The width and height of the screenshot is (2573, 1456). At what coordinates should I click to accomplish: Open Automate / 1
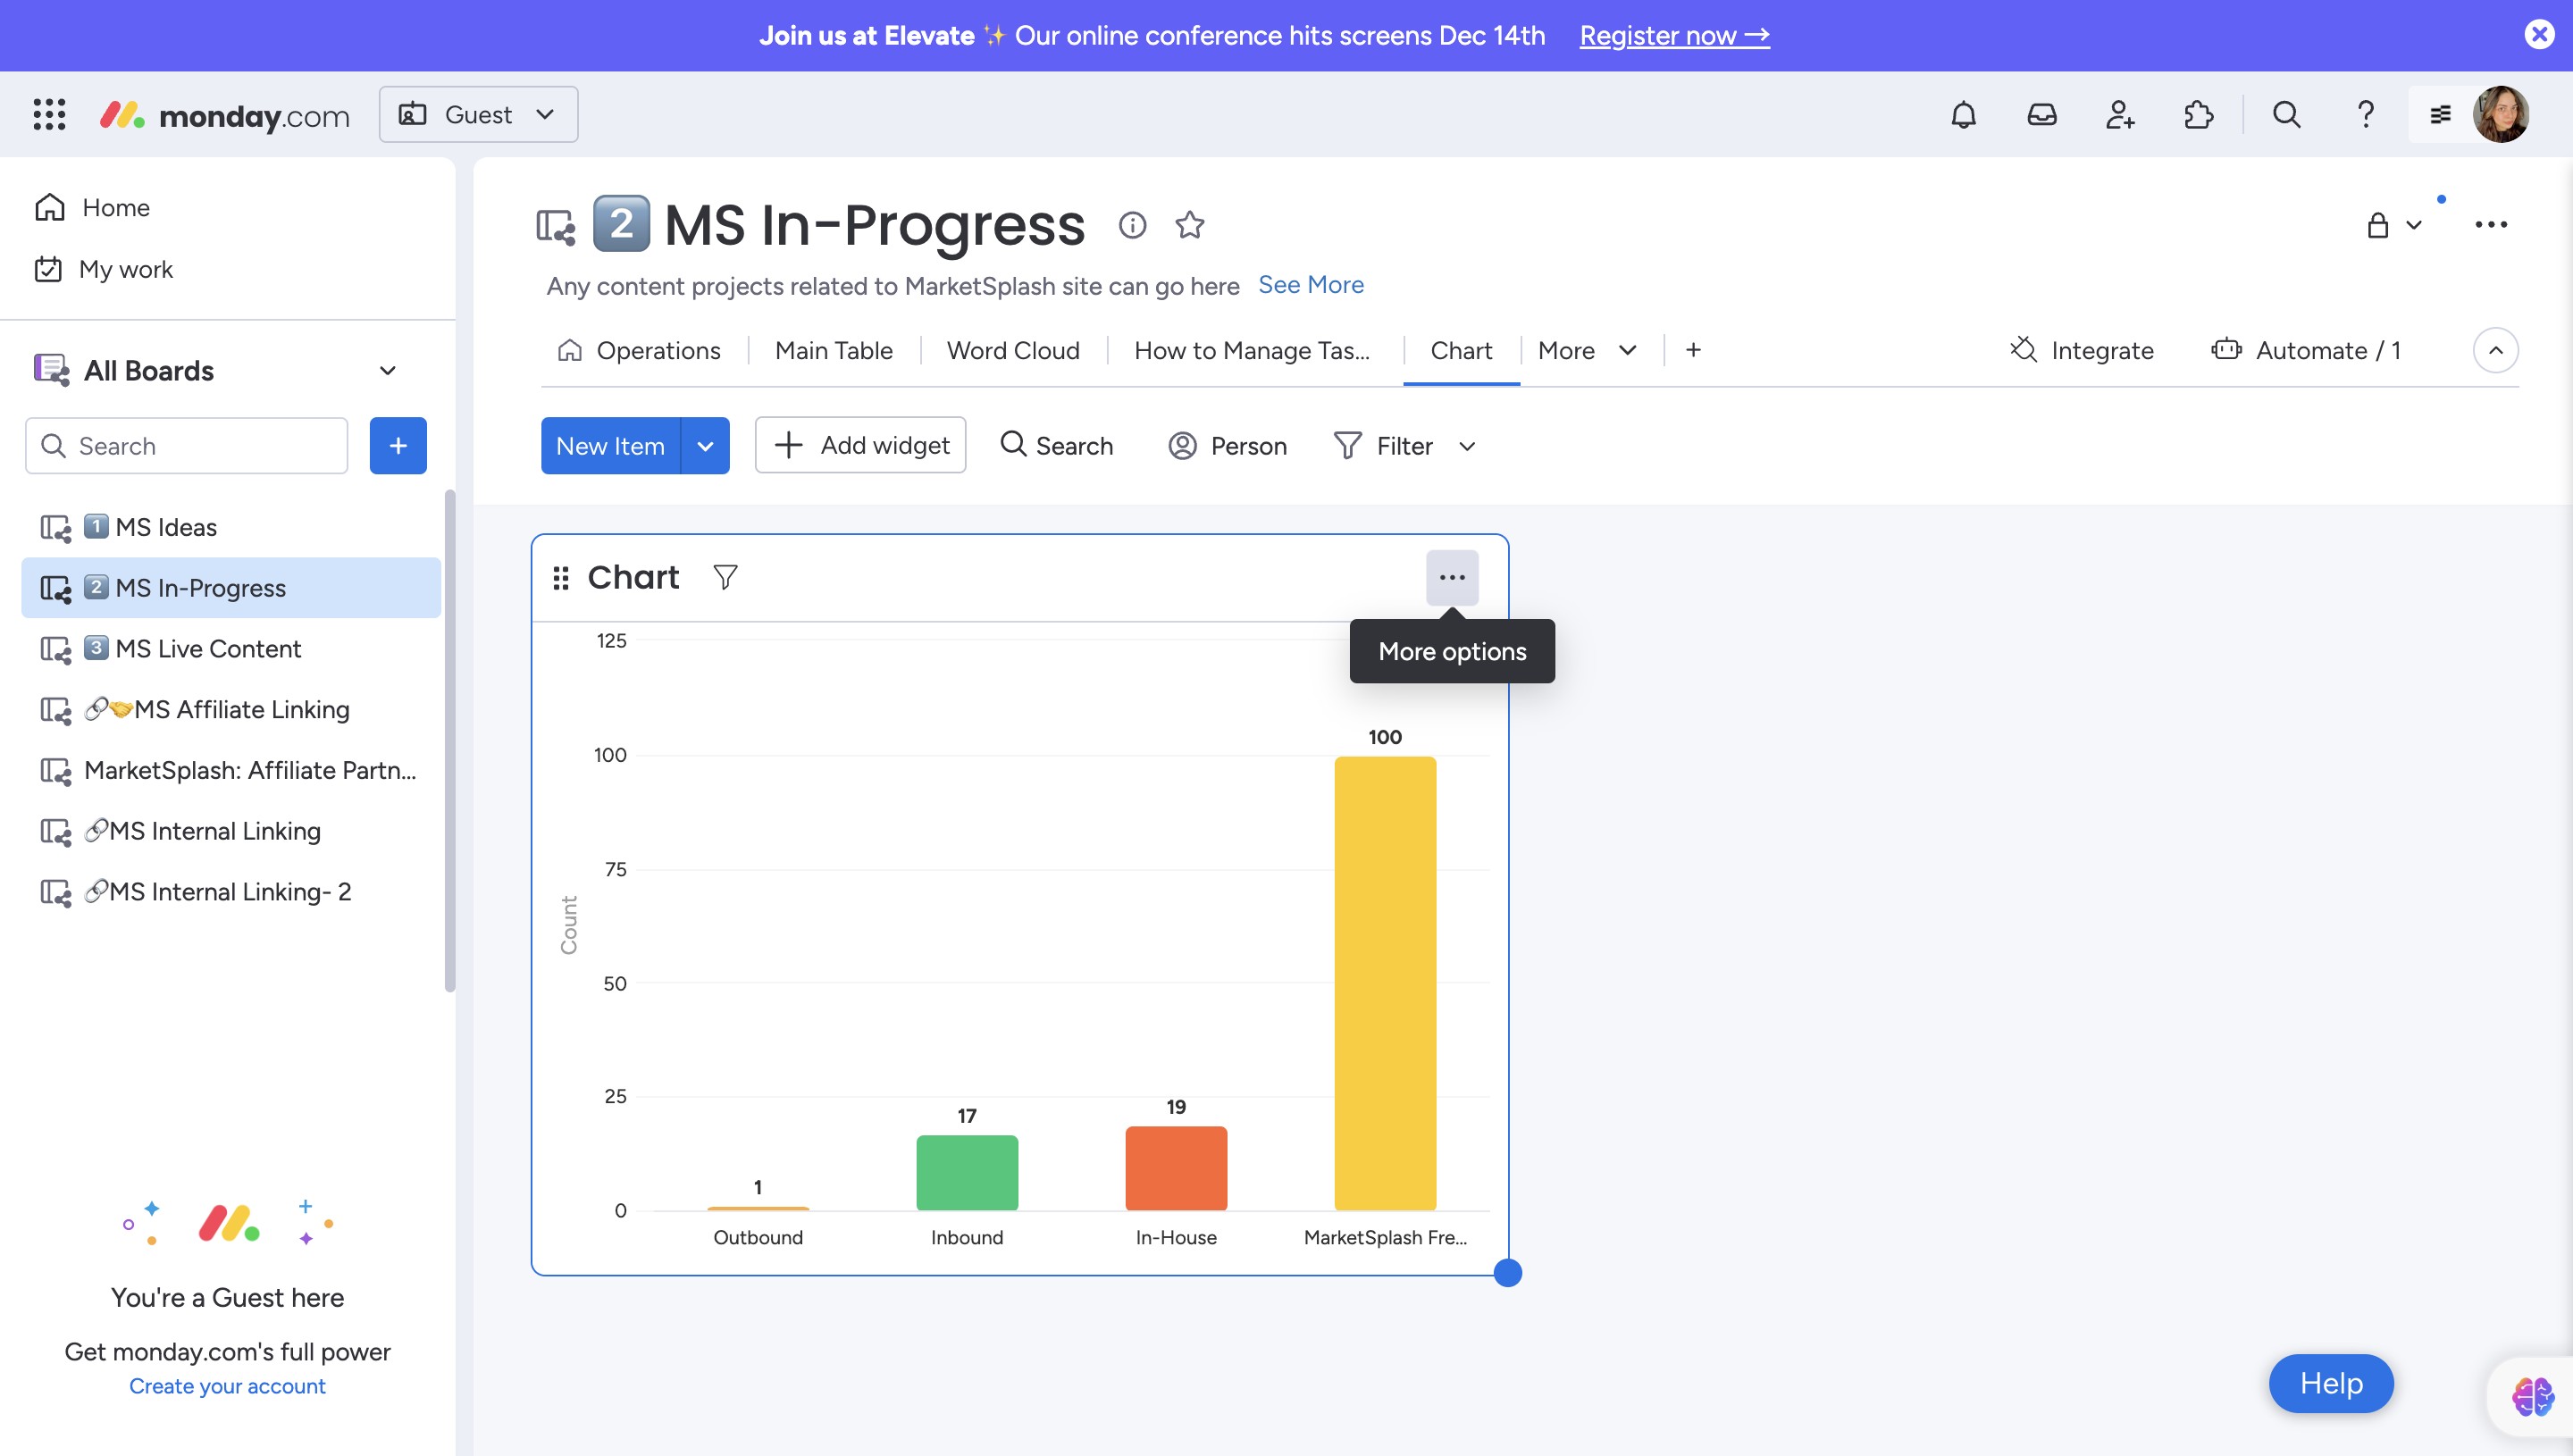tap(2305, 350)
